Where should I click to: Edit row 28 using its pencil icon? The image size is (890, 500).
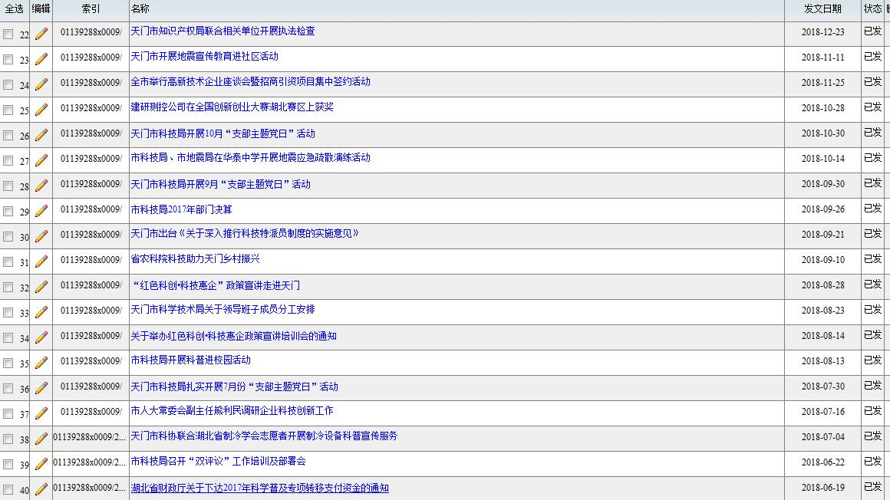pyautogui.click(x=41, y=186)
